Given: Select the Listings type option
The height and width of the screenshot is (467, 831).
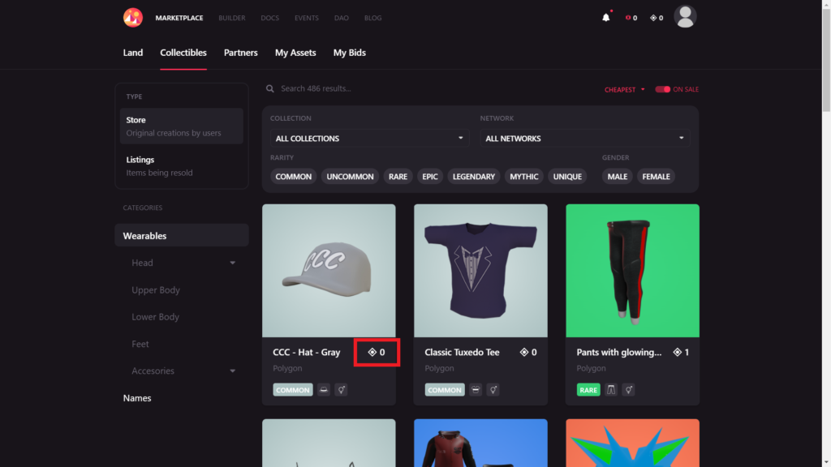Looking at the screenshot, I should pyautogui.click(x=182, y=165).
